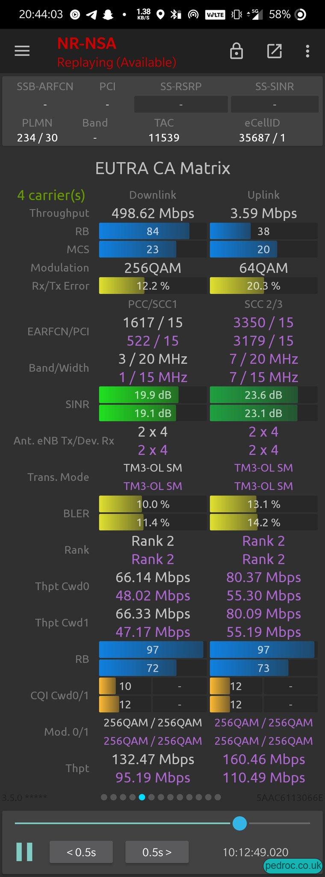Tap the highlighted active page dot

click(x=142, y=797)
